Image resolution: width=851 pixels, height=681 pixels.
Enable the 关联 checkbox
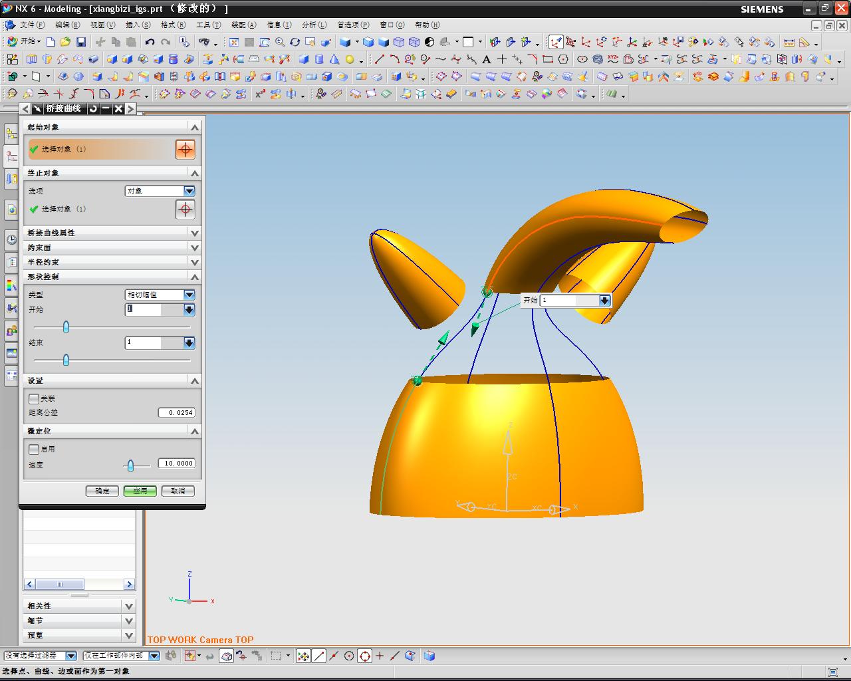point(34,398)
